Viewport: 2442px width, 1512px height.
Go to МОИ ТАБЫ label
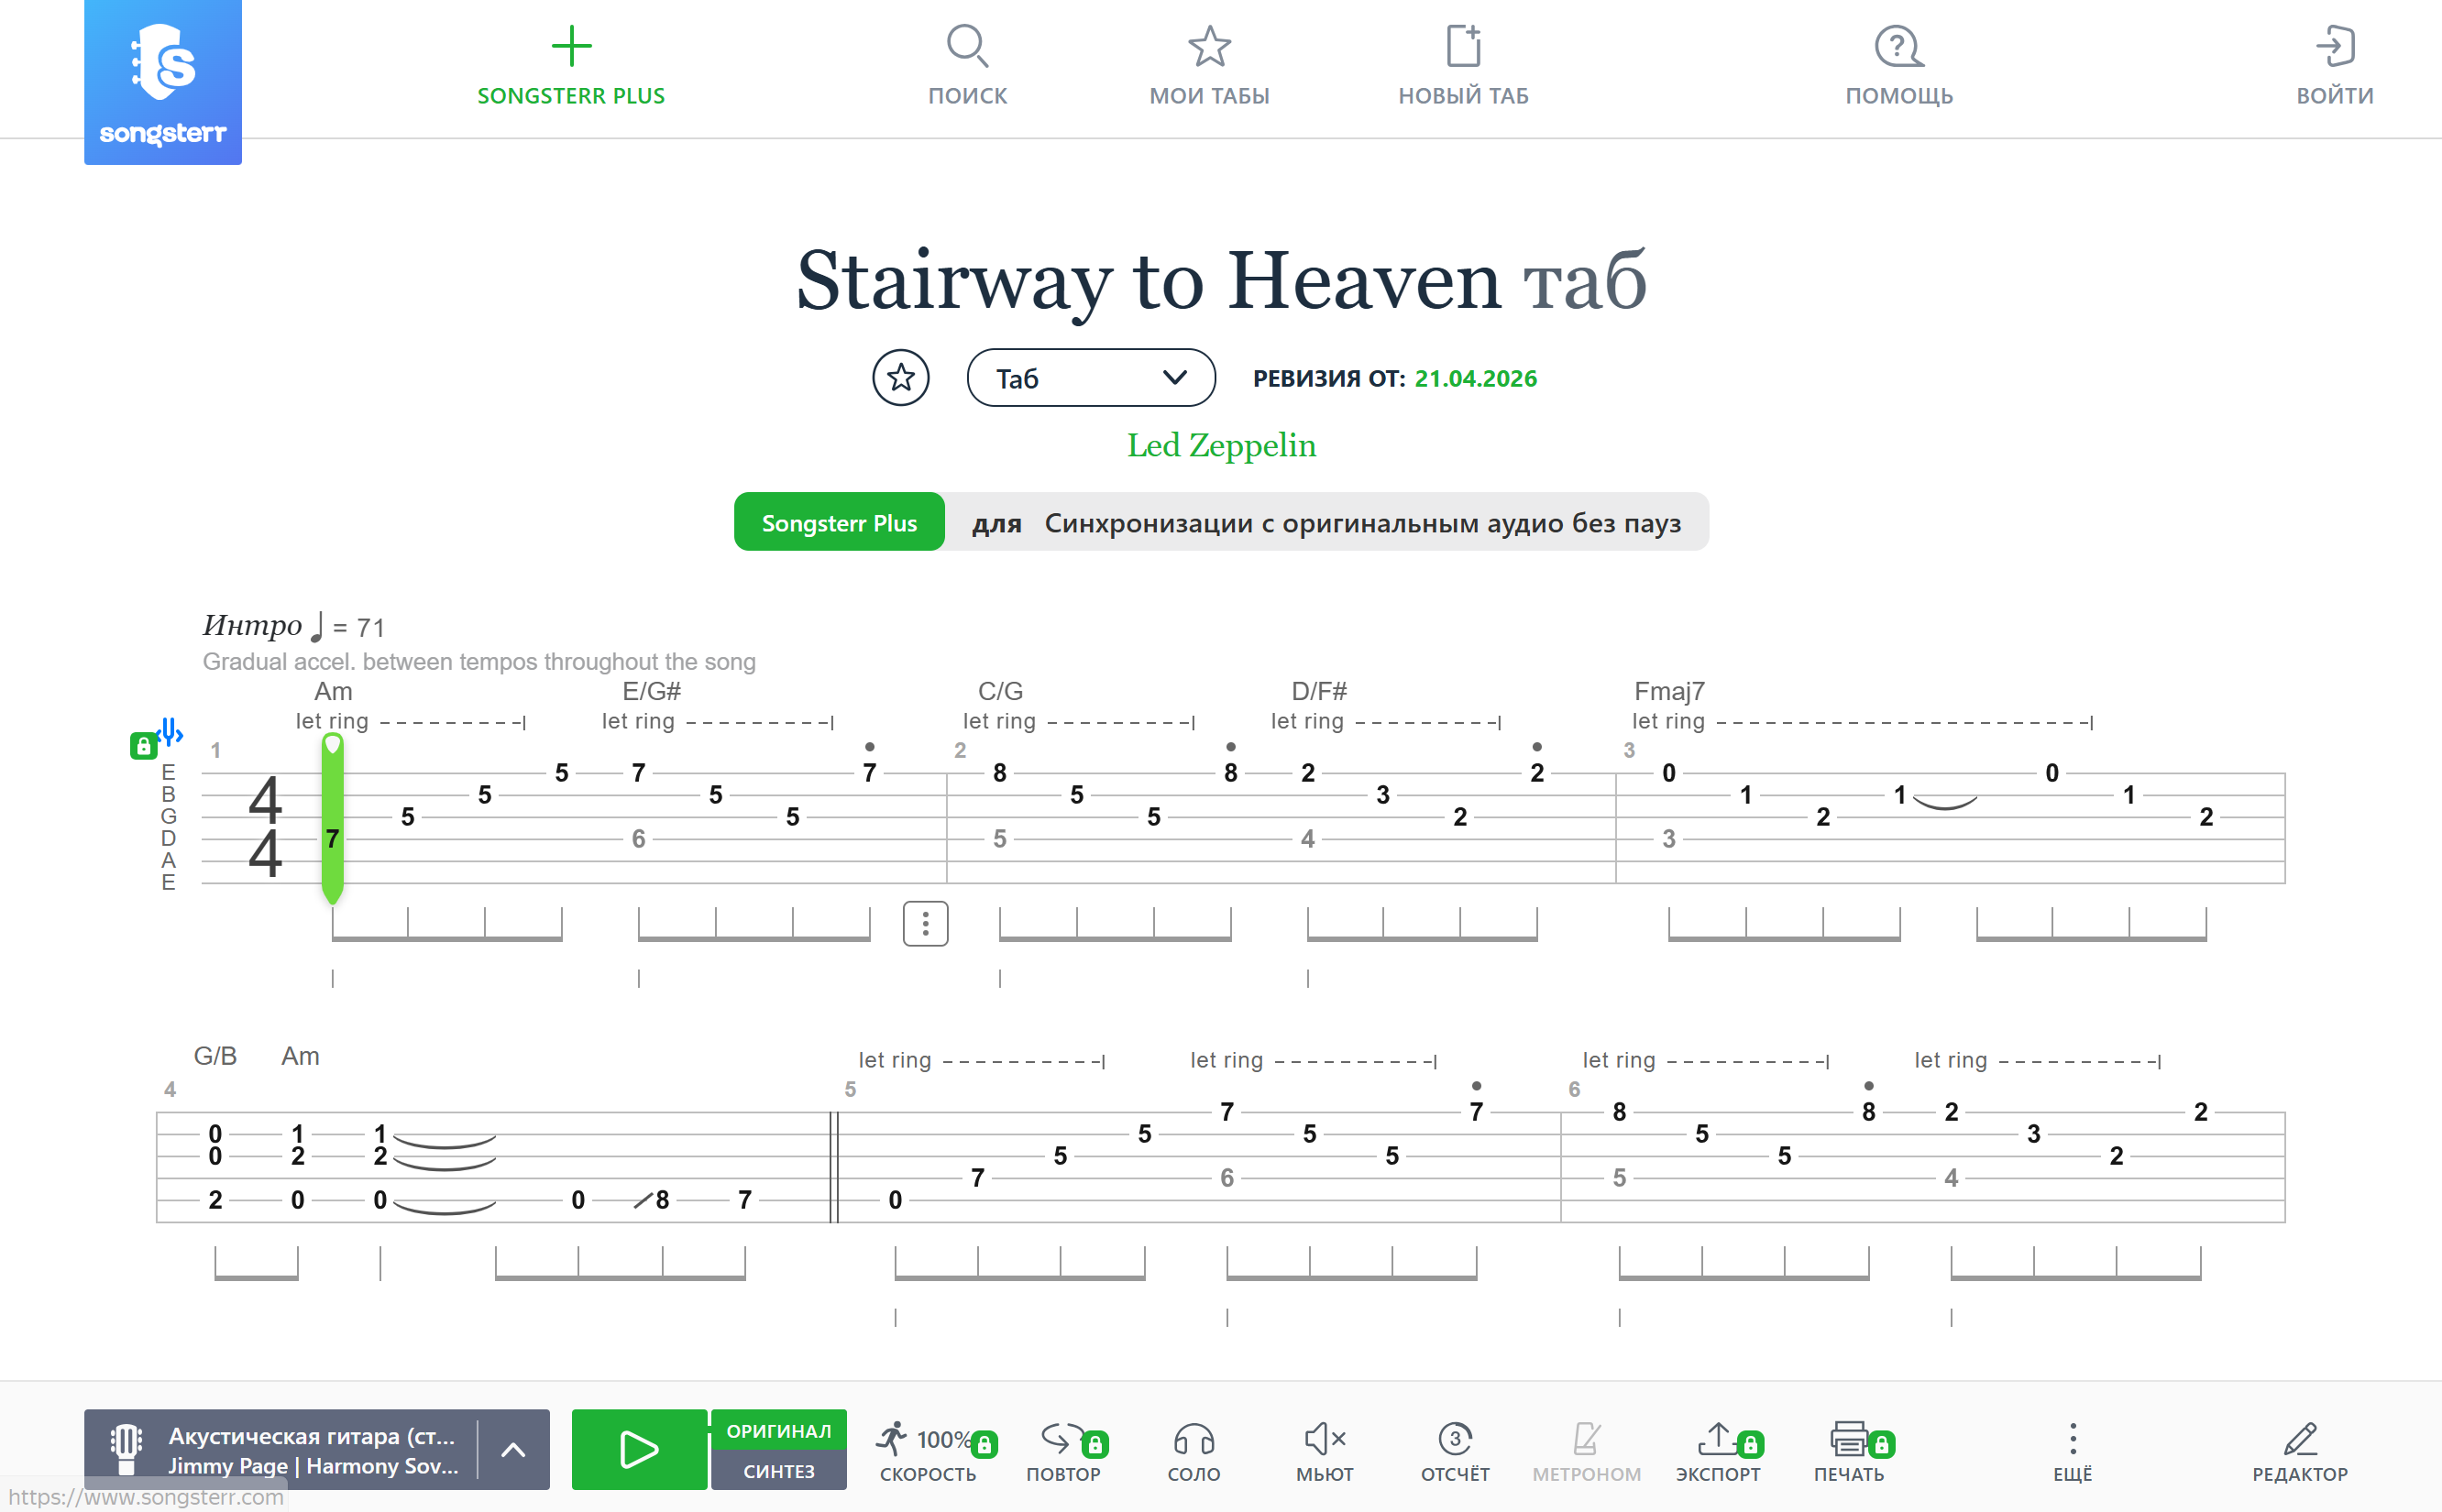pos(1209,96)
